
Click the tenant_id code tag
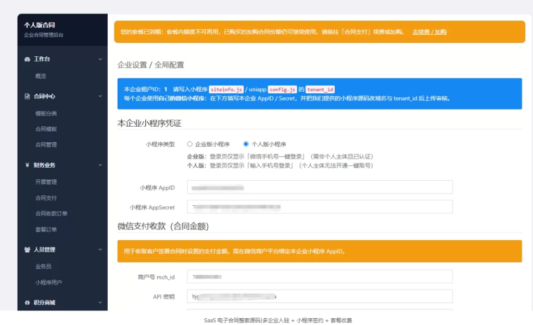(x=320, y=90)
